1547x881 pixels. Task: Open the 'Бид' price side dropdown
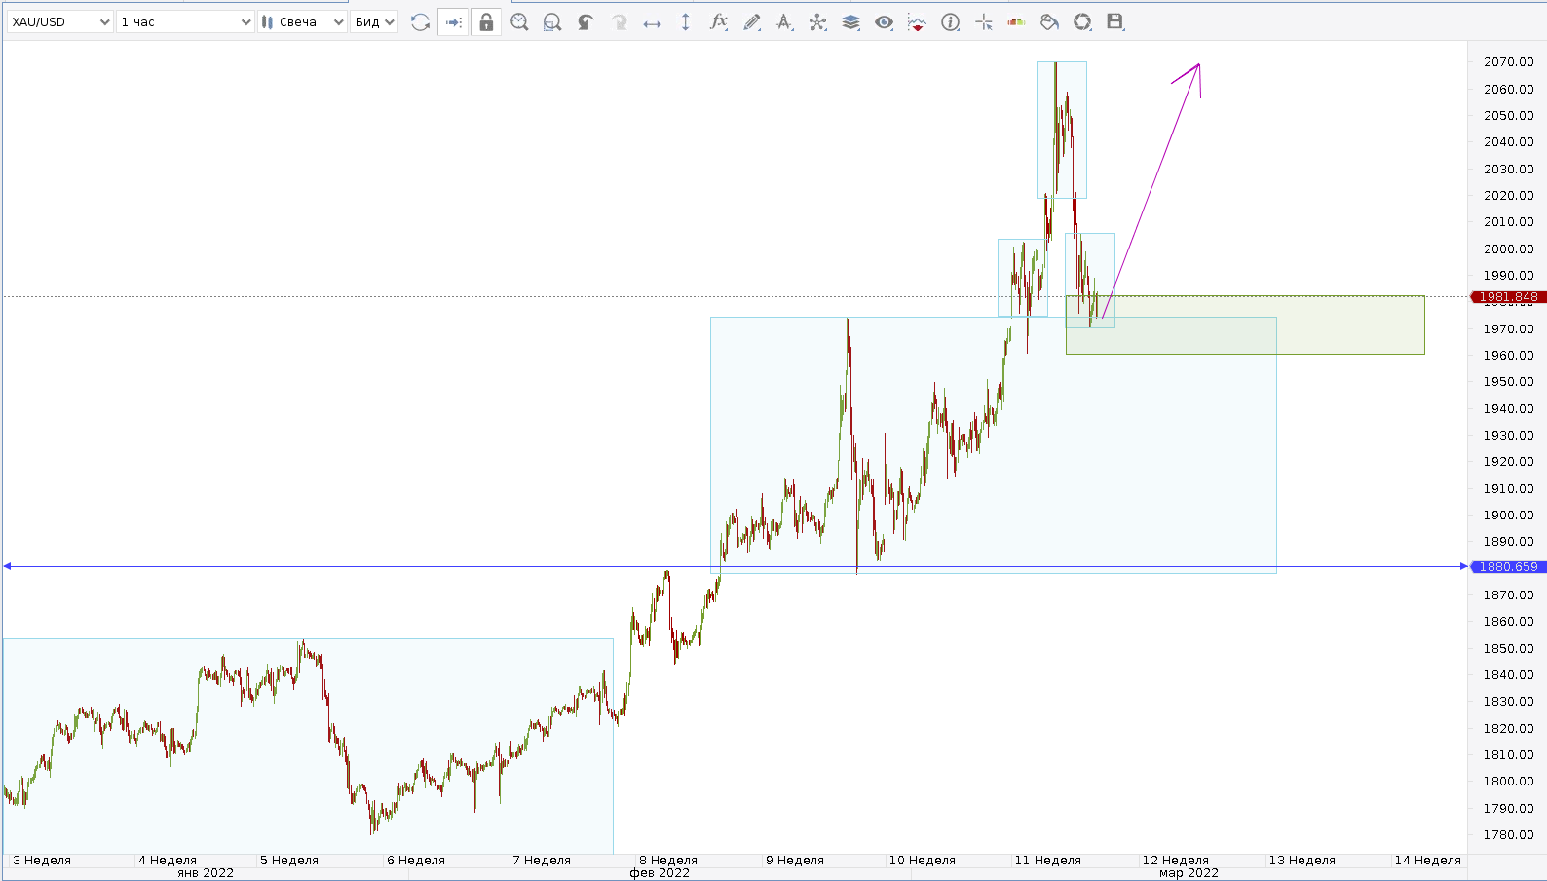coord(374,21)
